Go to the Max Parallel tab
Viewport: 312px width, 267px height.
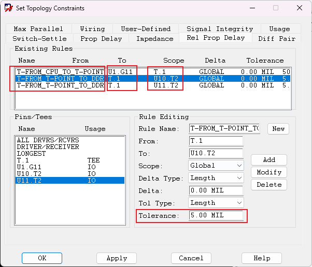[38, 29]
